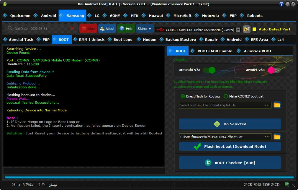Switch to A-Series ROOT tab
This screenshot has width=298, height=190.
[x=254, y=51]
